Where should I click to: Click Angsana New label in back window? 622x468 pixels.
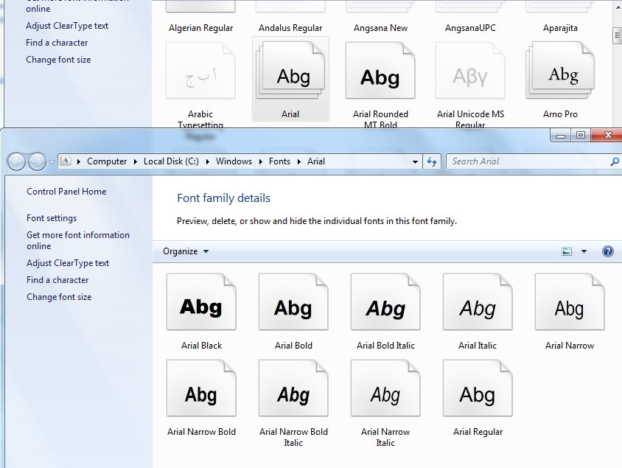[x=380, y=28]
